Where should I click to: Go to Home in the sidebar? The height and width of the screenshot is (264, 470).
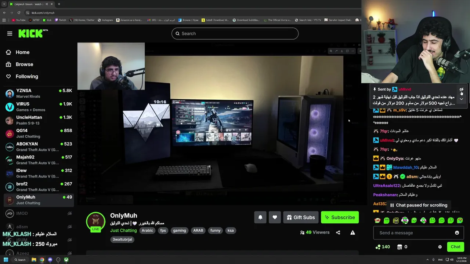tap(18, 52)
